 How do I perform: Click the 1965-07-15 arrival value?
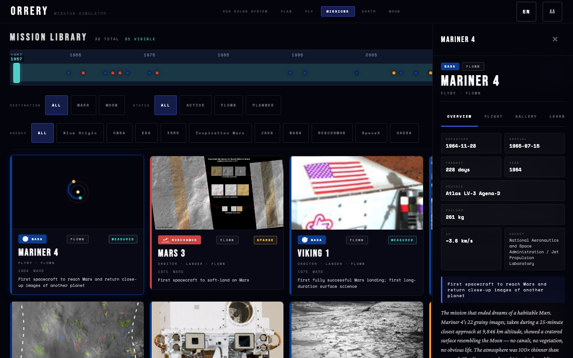coord(524,146)
